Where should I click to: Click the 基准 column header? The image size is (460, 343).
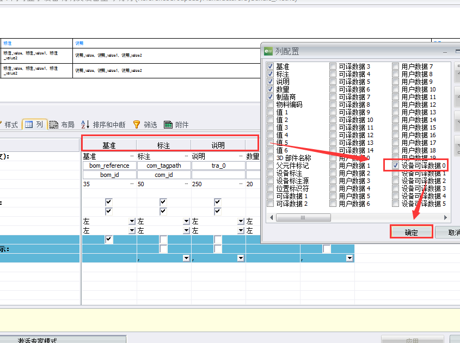tap(109, 145)
